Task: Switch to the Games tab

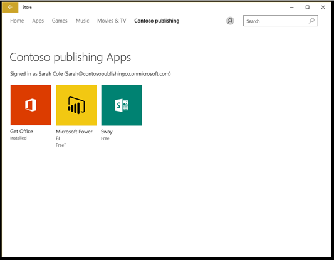Action: [60, 21]
